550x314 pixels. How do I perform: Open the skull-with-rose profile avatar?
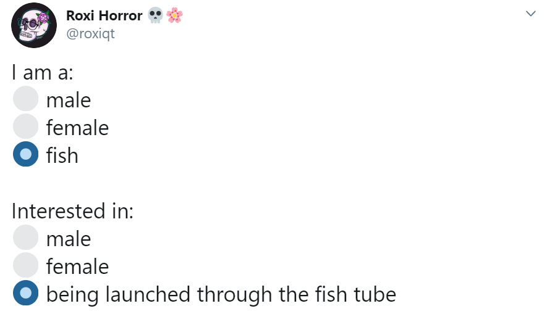click(x=34, y=25)
